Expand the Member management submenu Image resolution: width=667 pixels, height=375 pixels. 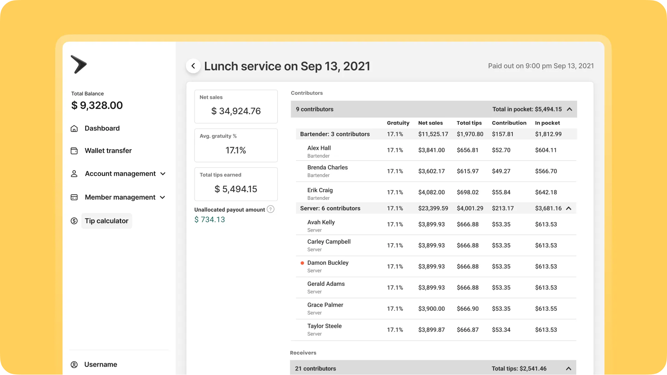(162, 197)
